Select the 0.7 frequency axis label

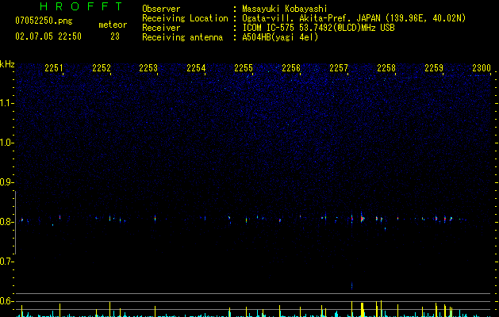[7, 262]
